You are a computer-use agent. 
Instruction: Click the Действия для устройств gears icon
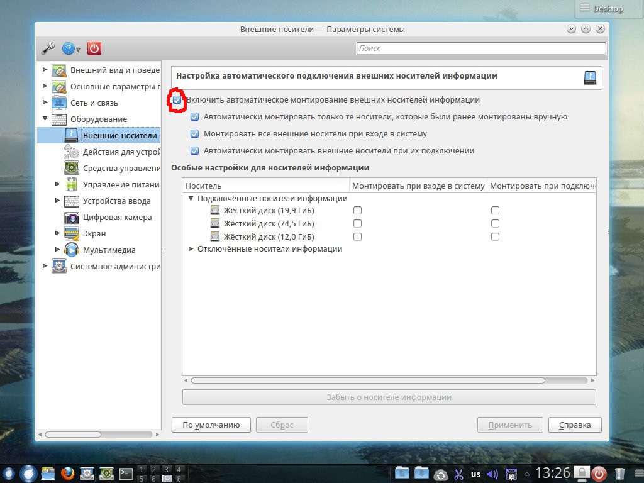(72, 152)
